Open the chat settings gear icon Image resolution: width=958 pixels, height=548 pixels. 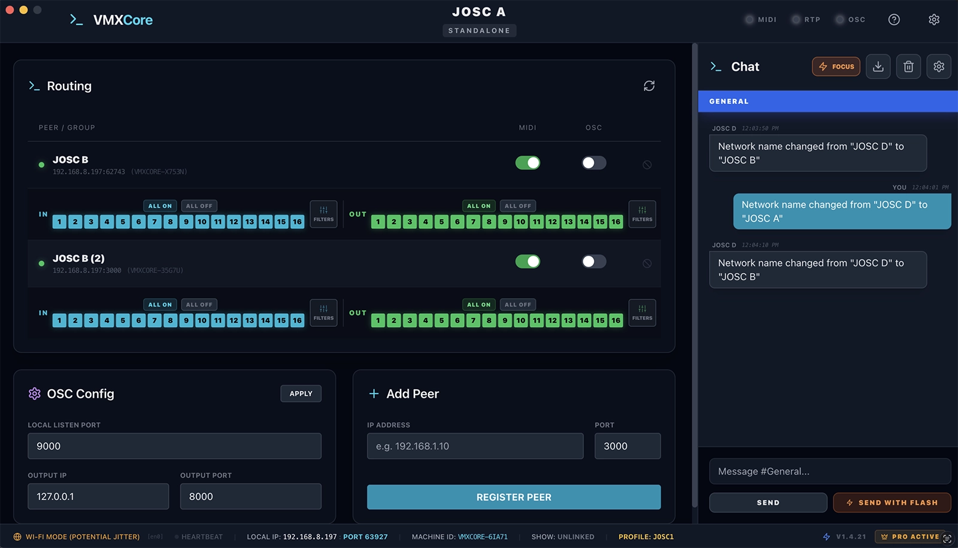point(939,66)
